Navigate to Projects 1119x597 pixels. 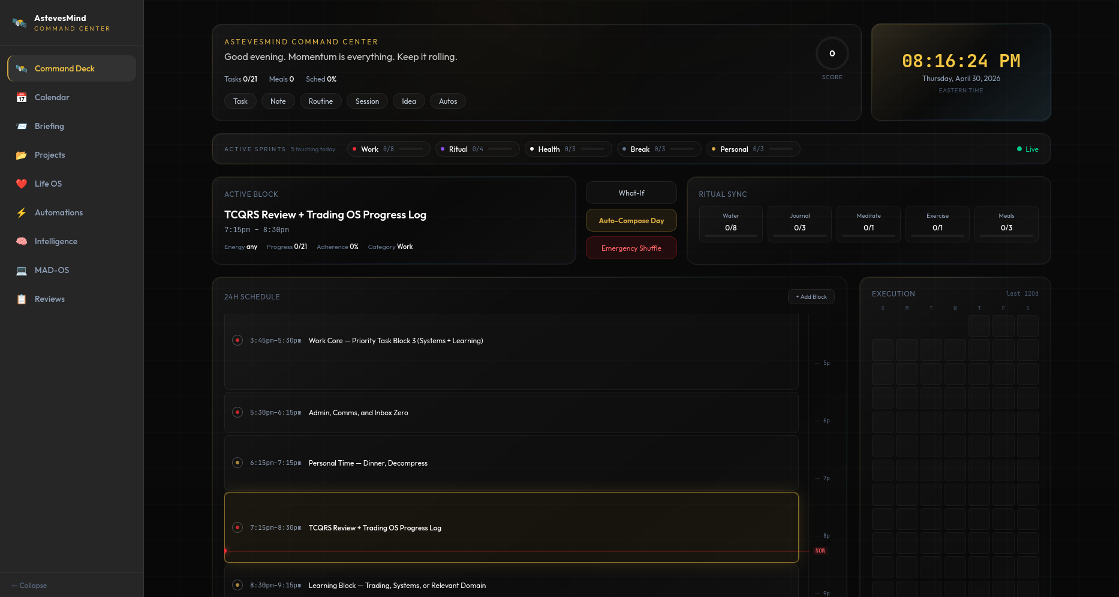(x=71, y=155)
